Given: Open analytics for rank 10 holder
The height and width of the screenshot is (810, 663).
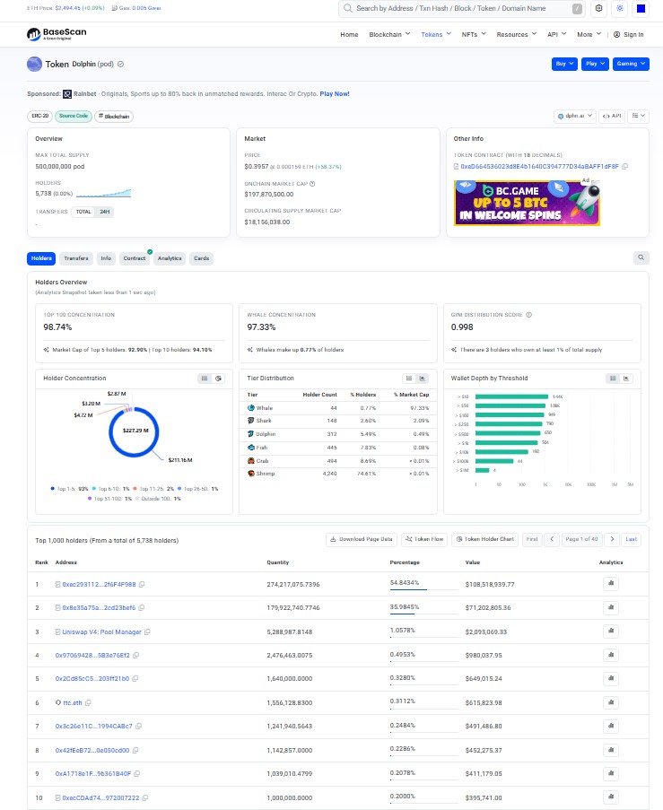Looking at the screenshot, I should 611,797.
